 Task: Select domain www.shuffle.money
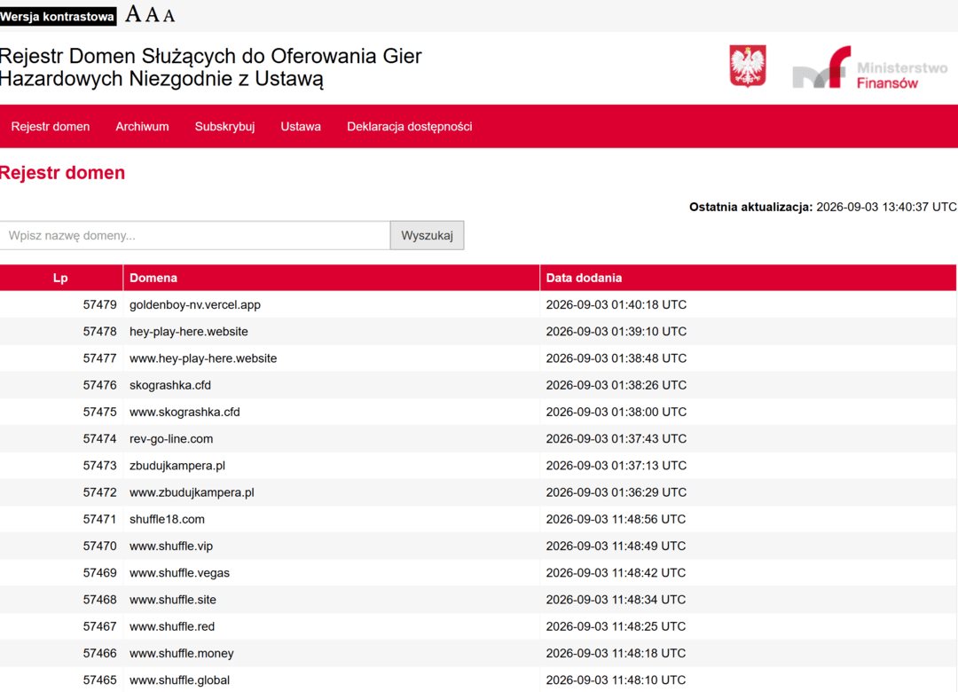(x=182, y=654)
